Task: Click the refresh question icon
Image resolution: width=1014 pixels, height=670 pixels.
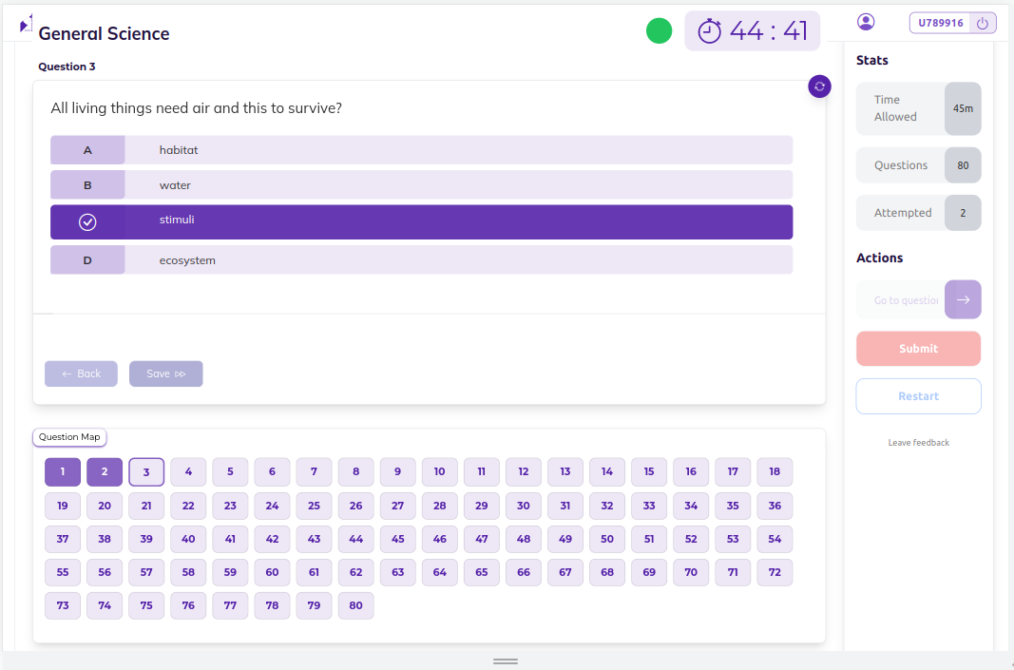Action: click(x=819, y=86)
